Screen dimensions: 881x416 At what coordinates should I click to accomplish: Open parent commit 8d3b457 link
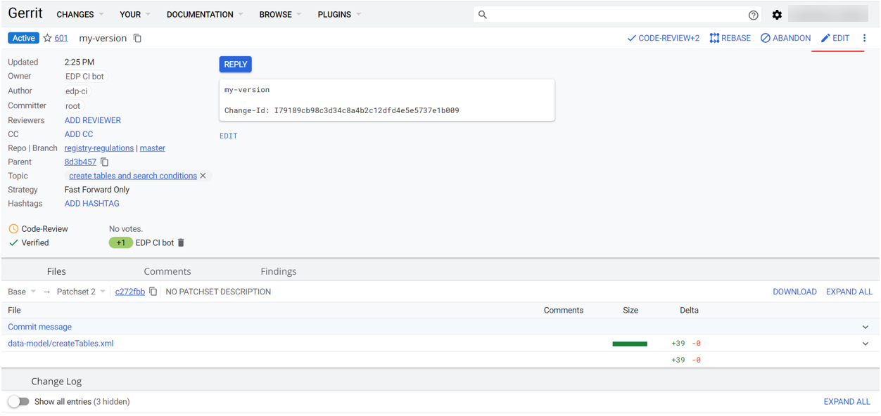[x=80, y=162]
